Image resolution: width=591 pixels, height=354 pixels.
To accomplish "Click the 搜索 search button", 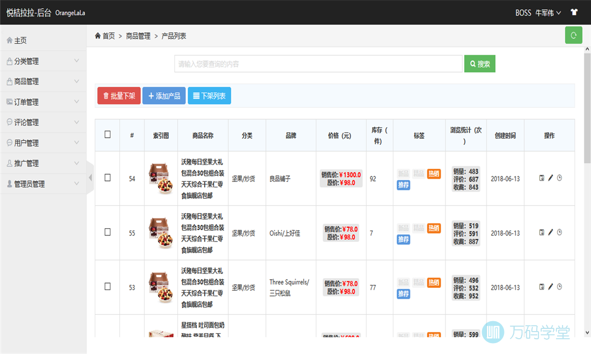I will coord(480,64).
